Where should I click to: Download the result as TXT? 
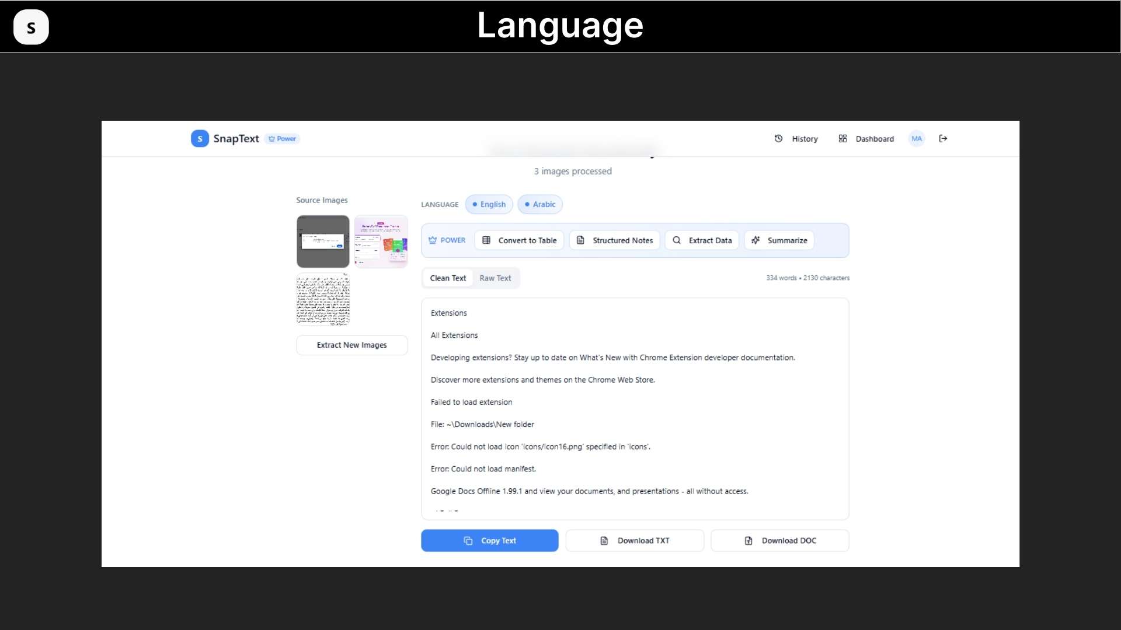[x=635, y=541]
